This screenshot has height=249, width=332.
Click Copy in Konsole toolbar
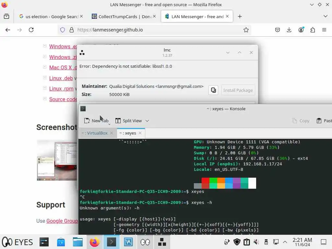301,121
